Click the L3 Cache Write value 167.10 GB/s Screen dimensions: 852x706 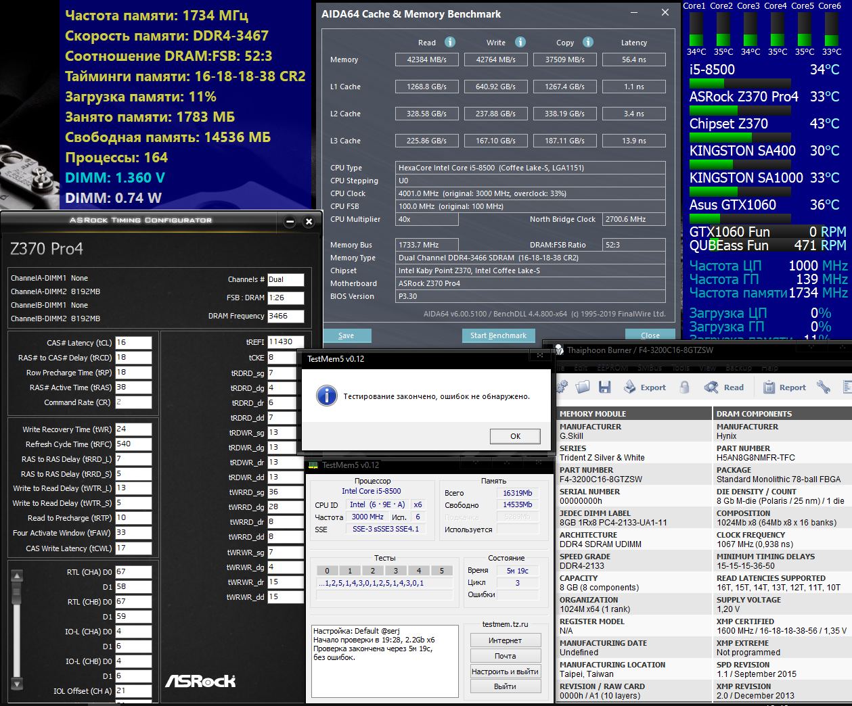[x=495, y=141]
